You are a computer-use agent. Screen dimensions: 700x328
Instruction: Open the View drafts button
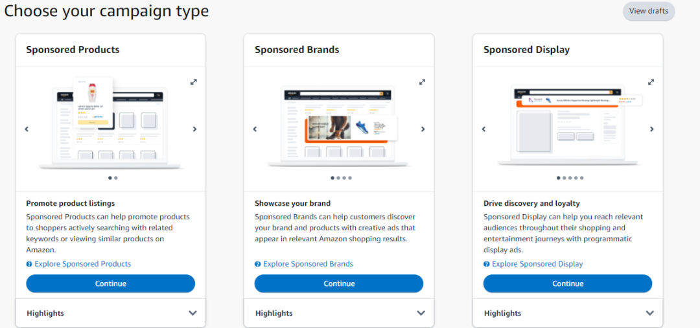(x=649, y=11)
